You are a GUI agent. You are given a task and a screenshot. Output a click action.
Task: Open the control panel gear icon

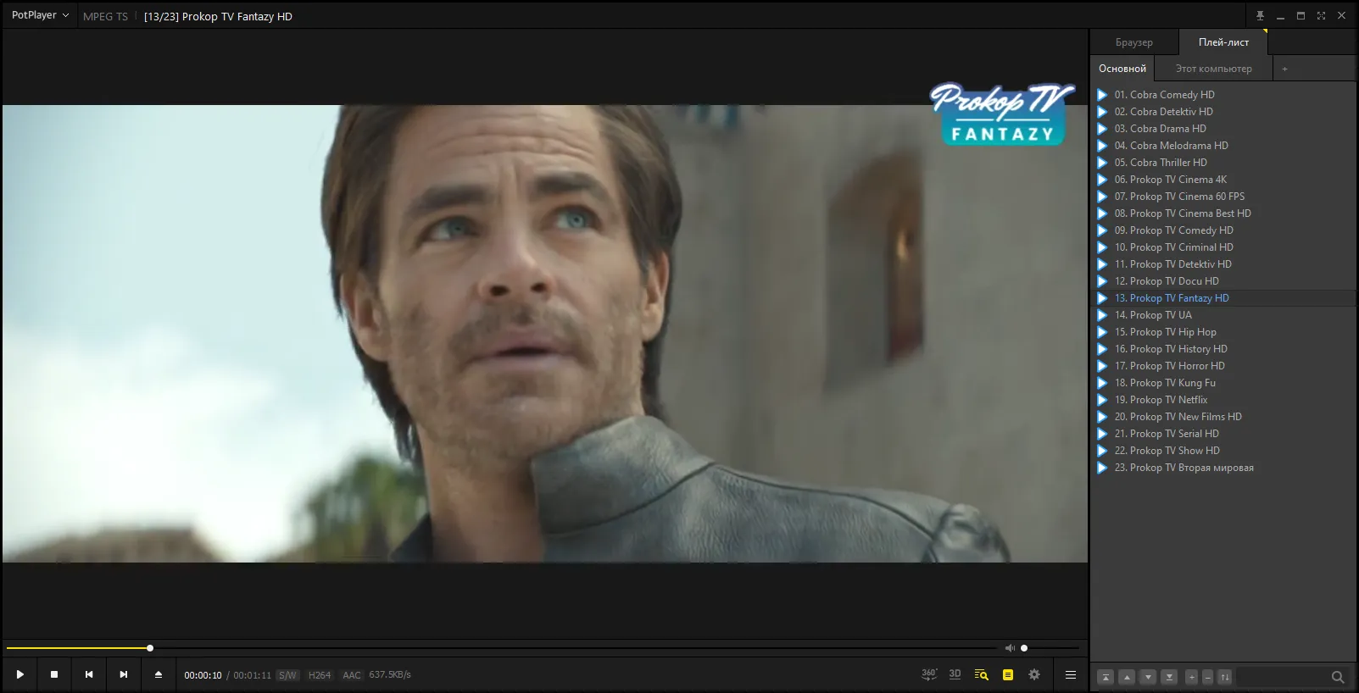[1034, 675]
